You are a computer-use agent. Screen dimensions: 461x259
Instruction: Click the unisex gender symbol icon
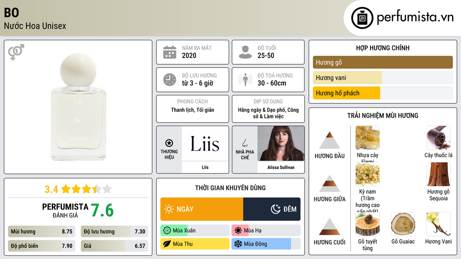(16, 52)
